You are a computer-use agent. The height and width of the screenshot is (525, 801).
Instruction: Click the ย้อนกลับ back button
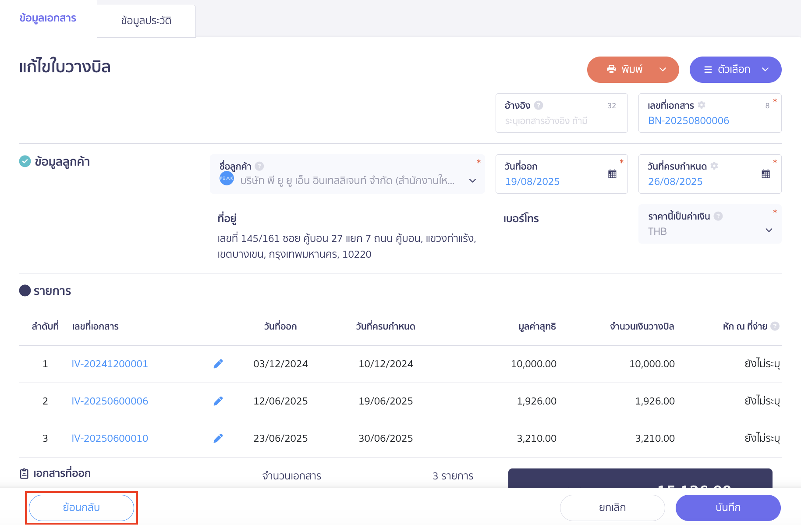[82, 507]
